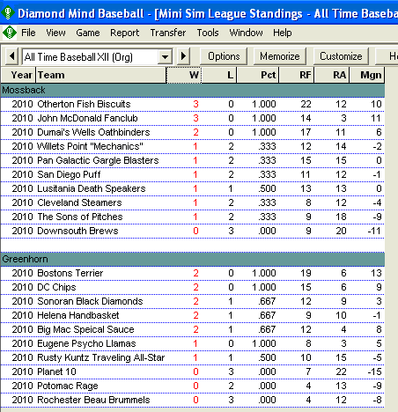Viewport: 398px width, 412px height.
Task: Select the Bostons Terrier row
Action: (193, 273)
